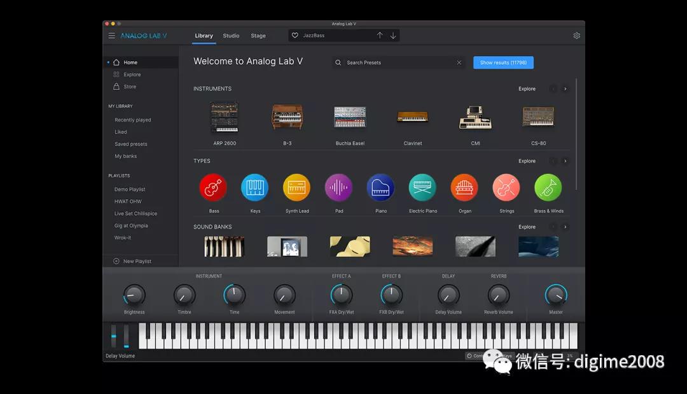
Task: Click the Reverb Volume knob
Action: pos(499,295)
